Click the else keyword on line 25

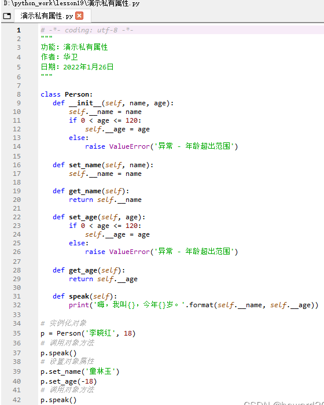click(79, 243)
